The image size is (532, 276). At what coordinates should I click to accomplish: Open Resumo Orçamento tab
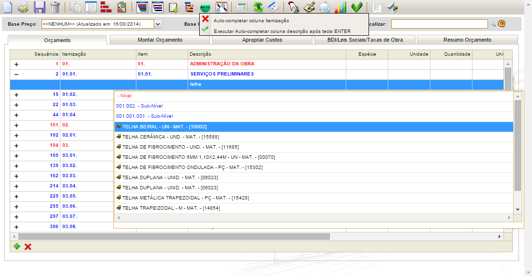(467, 40)
